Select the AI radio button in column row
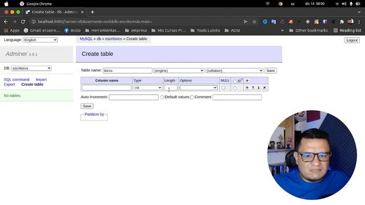 tap(235, 88)
